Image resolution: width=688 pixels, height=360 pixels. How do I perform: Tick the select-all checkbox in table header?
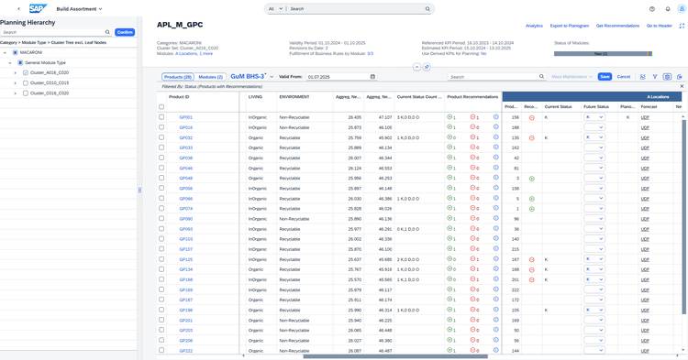pos(161,107)
